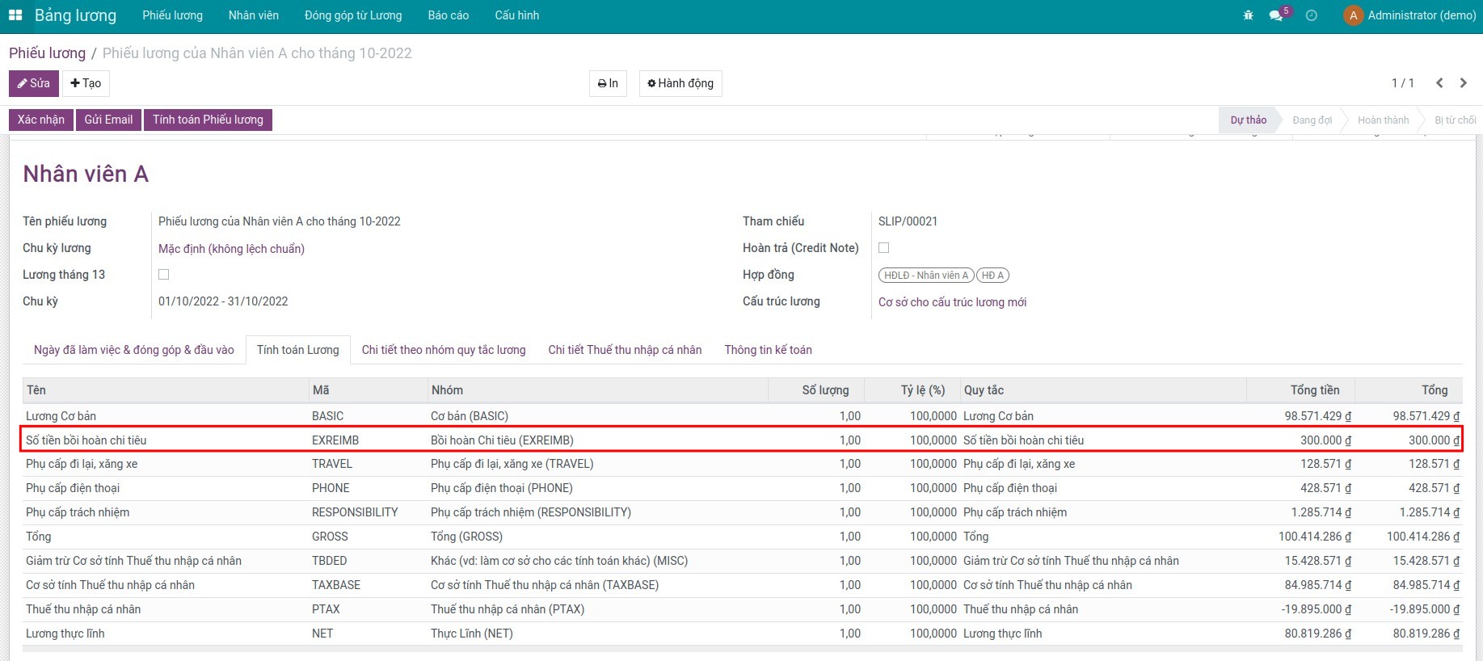
Task: Click the HĐLĐ - Nhân viên A contract tag
Action: click(925, 276)
